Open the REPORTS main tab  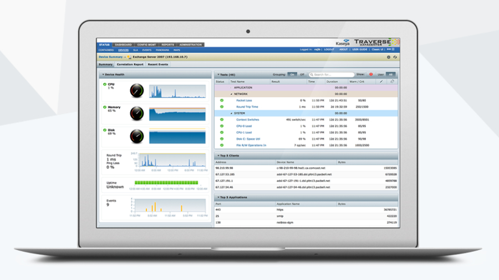coord(167,45)
